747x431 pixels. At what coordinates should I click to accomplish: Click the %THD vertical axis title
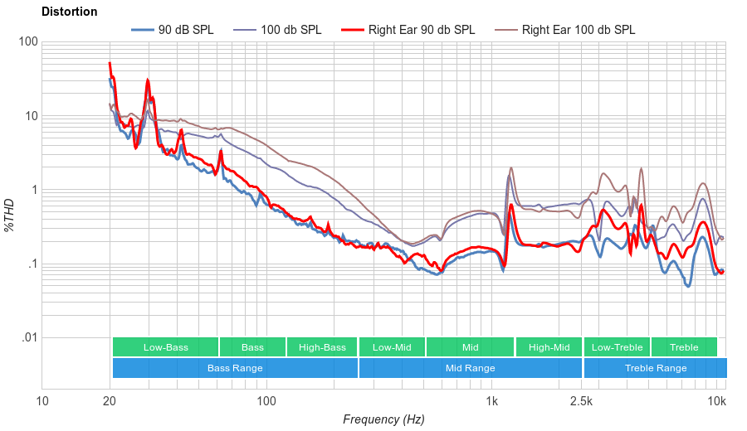click(x=11, y=215)
